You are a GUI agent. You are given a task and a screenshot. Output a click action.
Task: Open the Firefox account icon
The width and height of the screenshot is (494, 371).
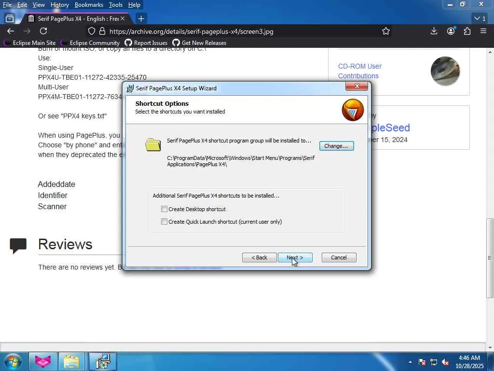point(451,31)
